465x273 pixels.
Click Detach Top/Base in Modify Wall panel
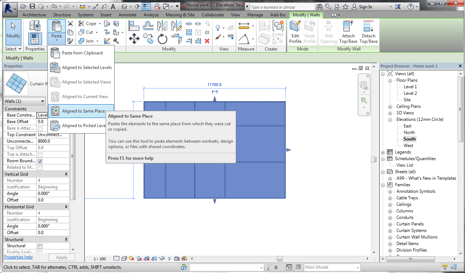click(x=368, y=32)
